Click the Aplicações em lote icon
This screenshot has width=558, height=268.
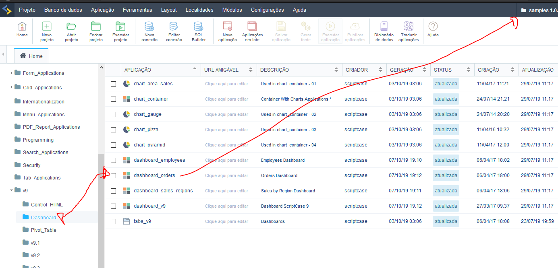coord(252,27)
